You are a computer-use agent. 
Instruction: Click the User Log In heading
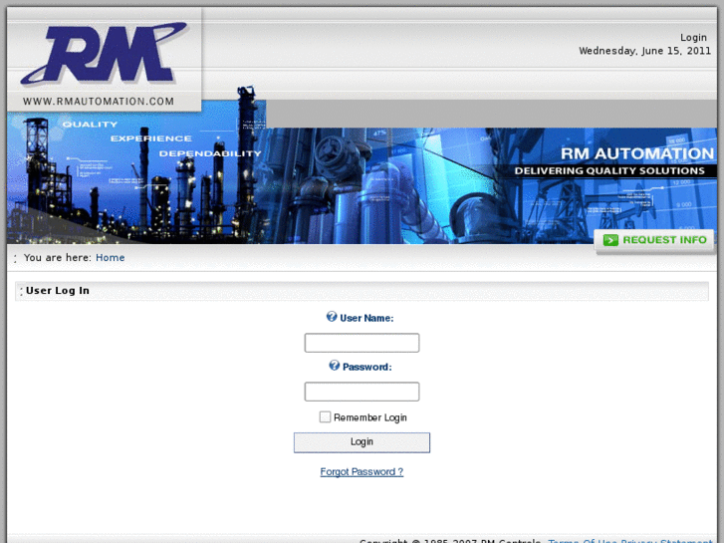click(x=57, y=291)
